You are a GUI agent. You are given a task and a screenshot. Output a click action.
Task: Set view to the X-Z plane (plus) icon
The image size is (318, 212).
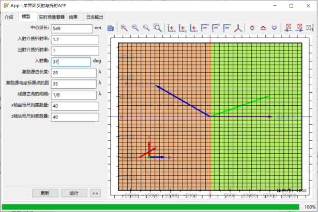pos(183,28)
